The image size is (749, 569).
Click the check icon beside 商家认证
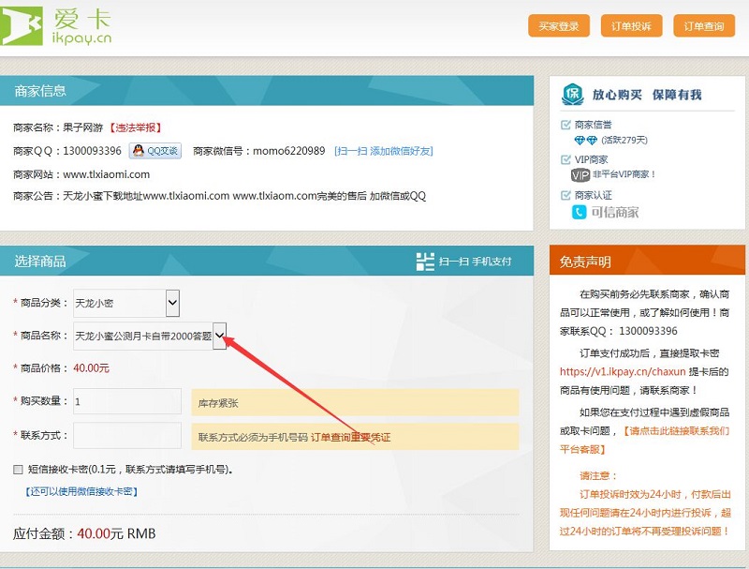pyautogui.click(x=565, y=195)
